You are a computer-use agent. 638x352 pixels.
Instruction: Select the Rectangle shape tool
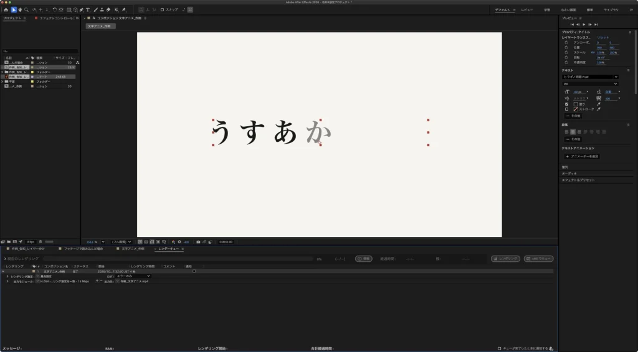click(x=69, y=10)
